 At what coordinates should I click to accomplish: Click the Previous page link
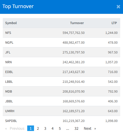pyautogui.click(x=15, y=128)
